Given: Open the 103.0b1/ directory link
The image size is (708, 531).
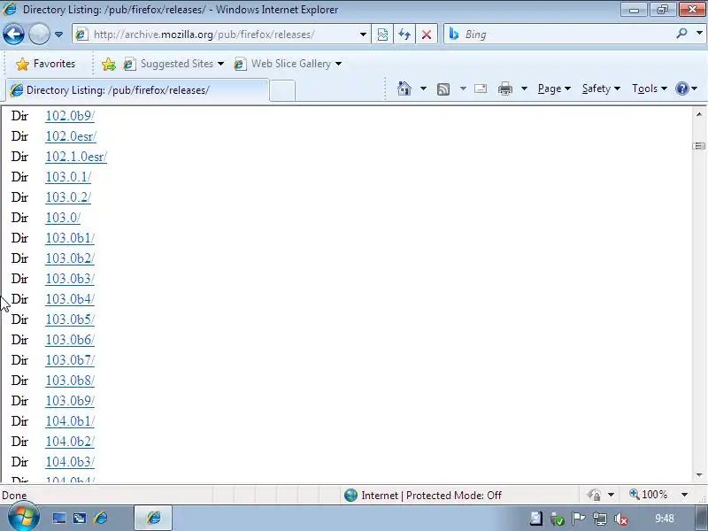Looking at the screenshot, I should pyautogui.click(x=70, y=238).
